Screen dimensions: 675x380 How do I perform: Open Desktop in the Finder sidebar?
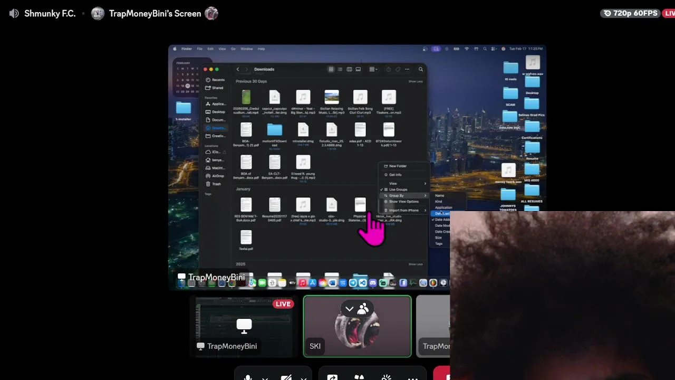216,112
